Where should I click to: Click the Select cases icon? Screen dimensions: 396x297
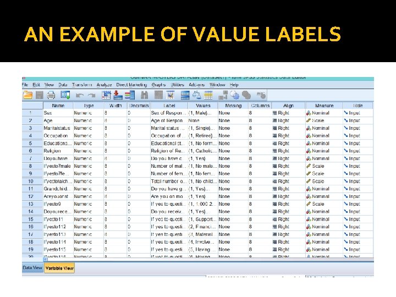pos(208,95)
